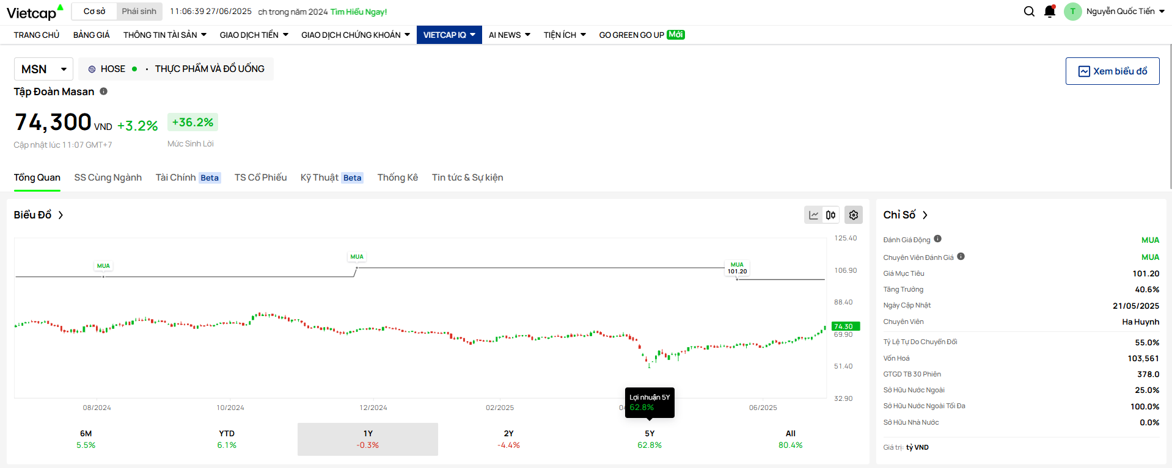This screenshot has width=1172, height=468.
Task: Expand the Tiện ích menu
Action: click(x=565, y=35)
